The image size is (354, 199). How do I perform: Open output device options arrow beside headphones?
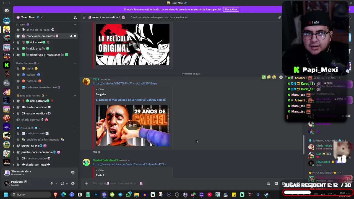coord(67,183)
